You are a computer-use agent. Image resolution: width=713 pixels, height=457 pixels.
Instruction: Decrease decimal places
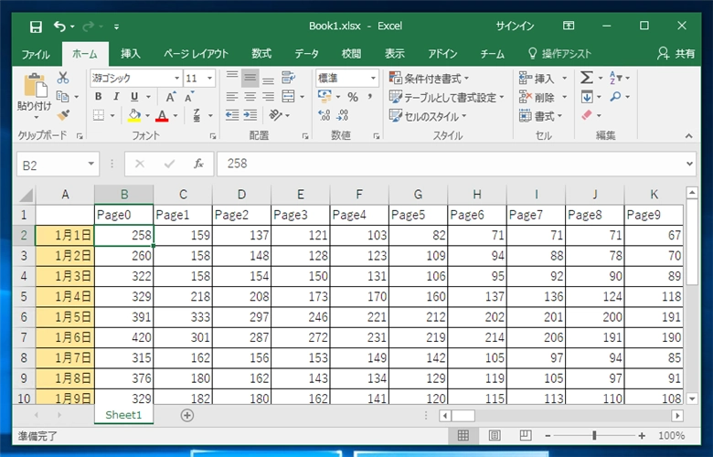[342, 115]
